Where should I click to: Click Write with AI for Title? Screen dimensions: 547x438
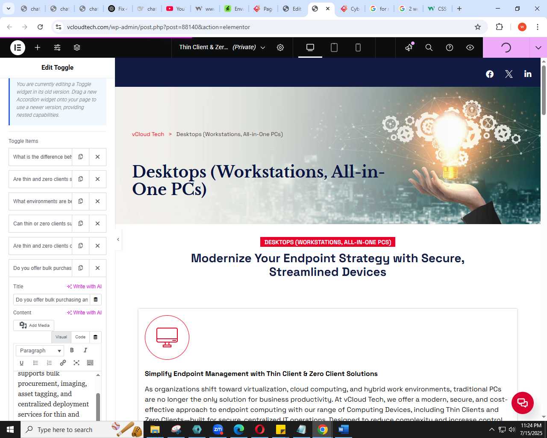(x=84, y=287)
